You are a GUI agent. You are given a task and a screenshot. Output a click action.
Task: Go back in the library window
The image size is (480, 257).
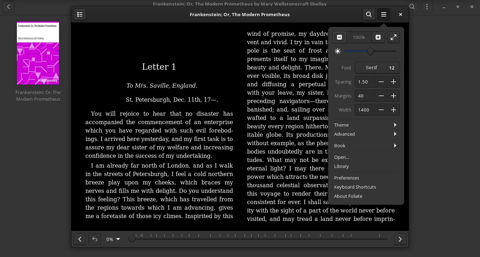8,6
